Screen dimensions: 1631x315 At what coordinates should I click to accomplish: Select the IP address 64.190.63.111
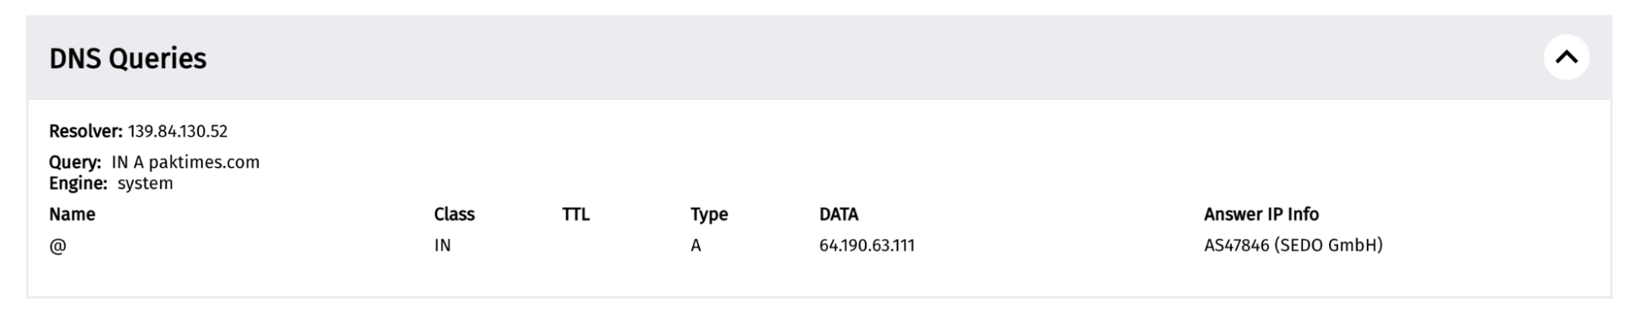[x=866, y=245]
